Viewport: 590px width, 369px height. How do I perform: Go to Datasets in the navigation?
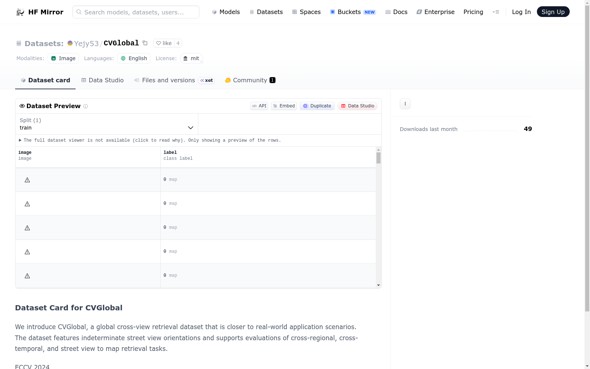pos(266,12)
